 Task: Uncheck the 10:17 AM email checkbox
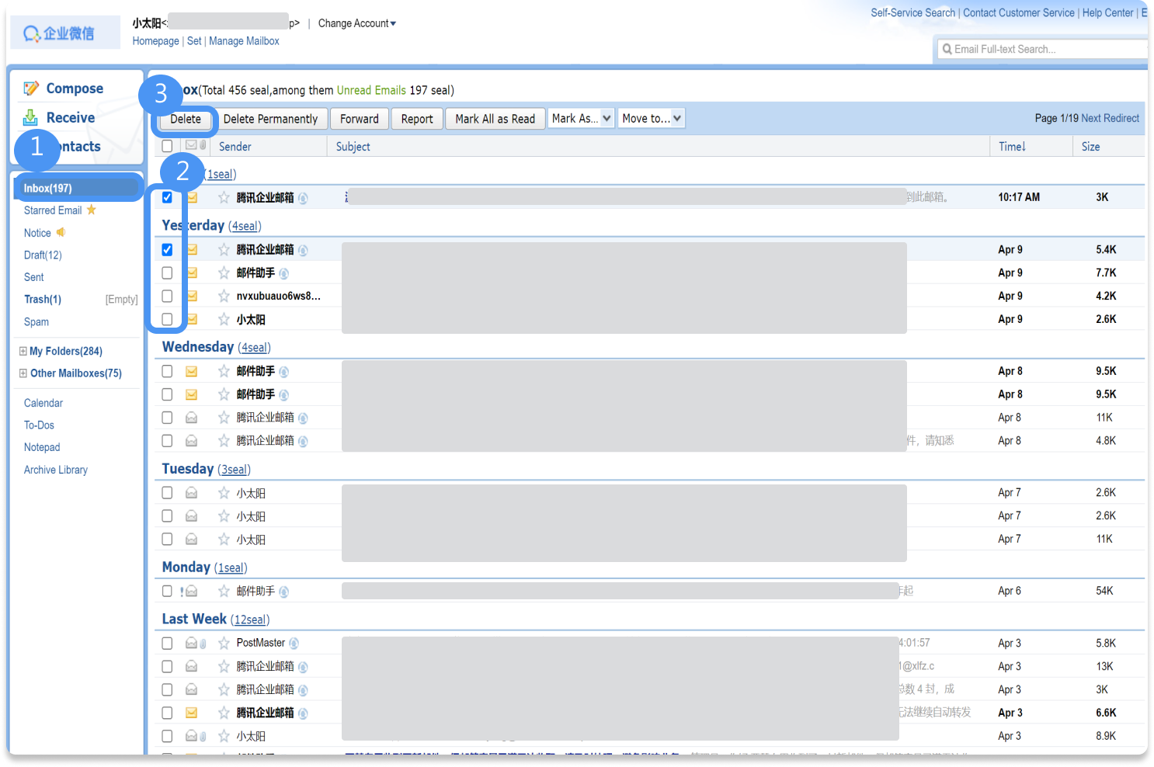click(x=167, y=197)
